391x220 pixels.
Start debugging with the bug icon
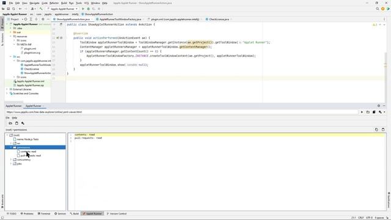pyautogui.click(x=88, y=9)
